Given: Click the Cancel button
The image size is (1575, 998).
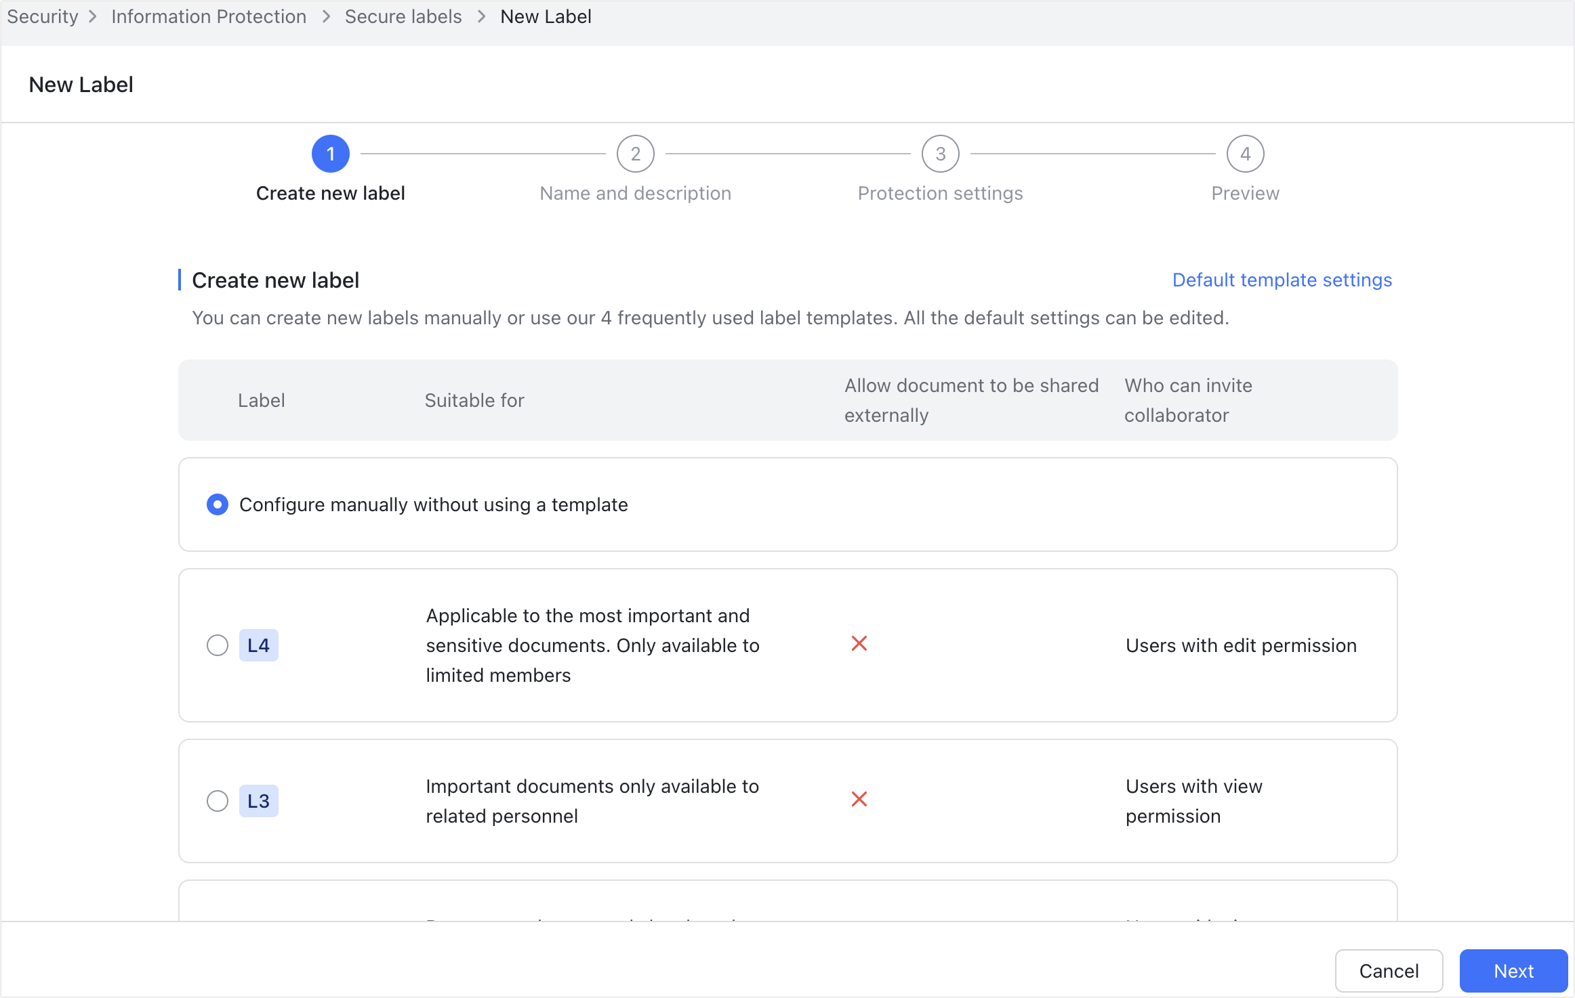Looking at the screenshot, I should 1389,970.
